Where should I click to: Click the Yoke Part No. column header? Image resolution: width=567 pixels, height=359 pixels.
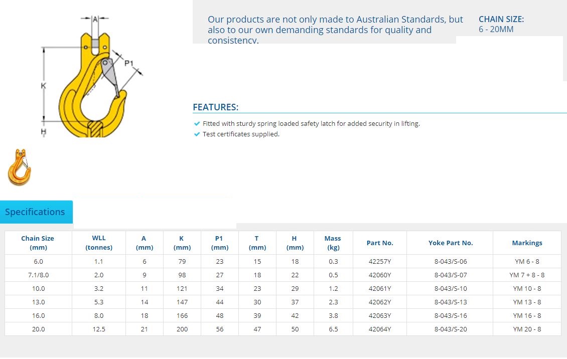click(451, 243)
